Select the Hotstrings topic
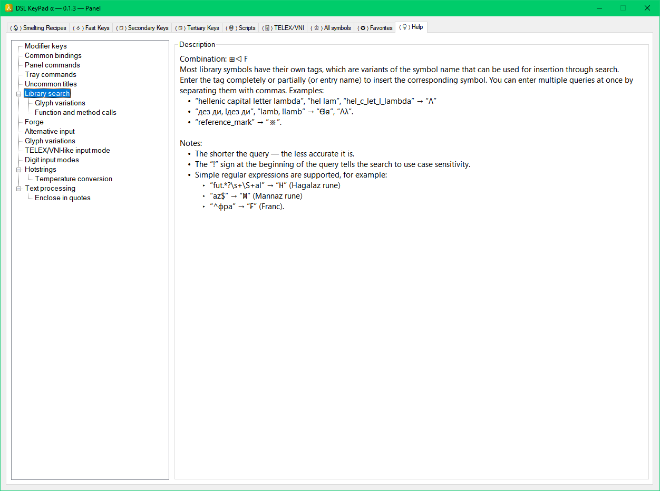The width and height of the screenshot is (660, 491). click(41, 170)
